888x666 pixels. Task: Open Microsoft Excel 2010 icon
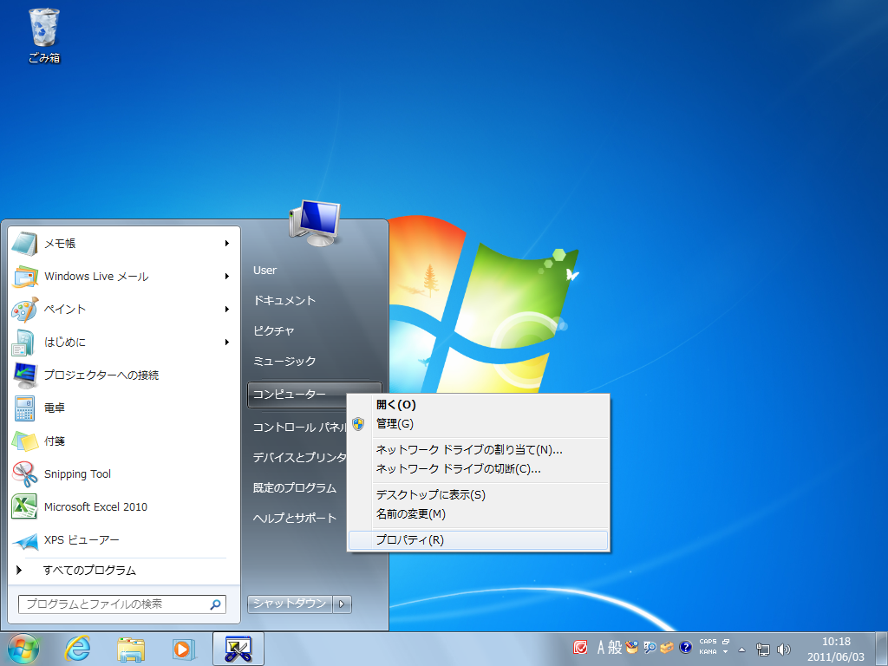pyautogui.click(x=24, y=506)
